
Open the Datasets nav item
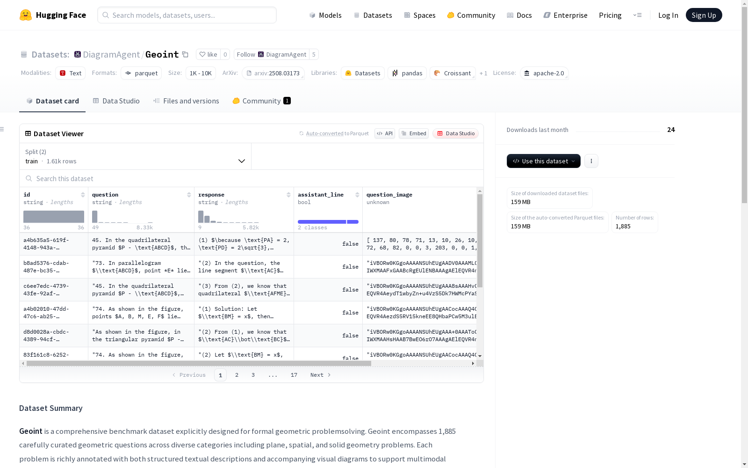tap(373, 15)
